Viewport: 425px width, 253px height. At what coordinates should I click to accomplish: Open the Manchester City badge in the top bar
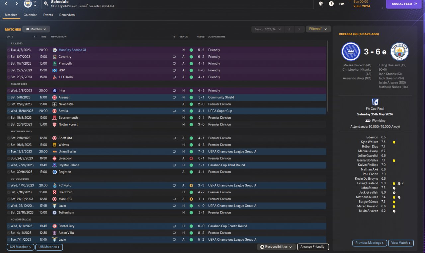28,4
